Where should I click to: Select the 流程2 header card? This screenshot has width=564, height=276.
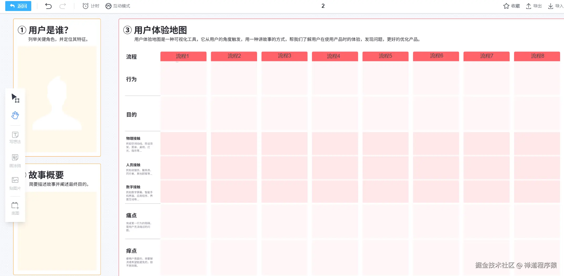[x=234, y=56]
